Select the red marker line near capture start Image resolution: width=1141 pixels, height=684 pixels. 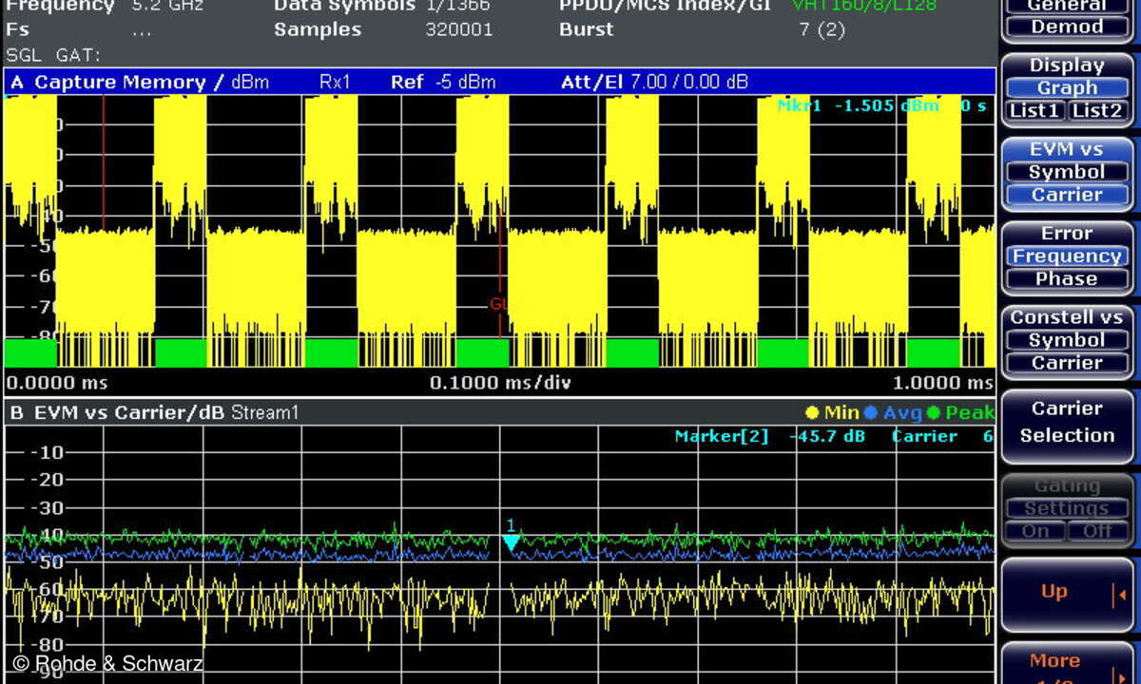[x=104, y=161]
